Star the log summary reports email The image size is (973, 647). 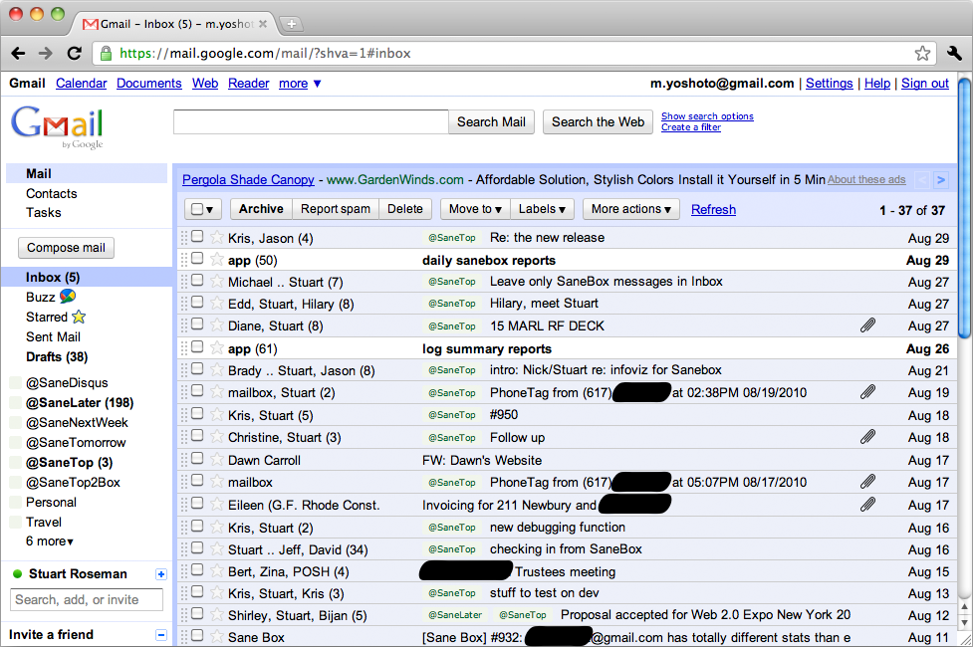216,348
